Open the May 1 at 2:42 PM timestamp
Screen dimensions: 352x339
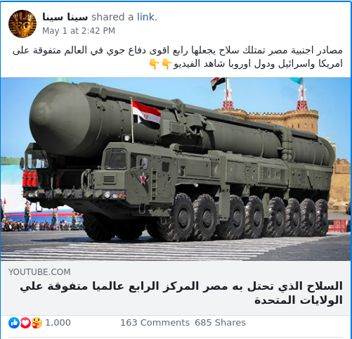[79, 31]
